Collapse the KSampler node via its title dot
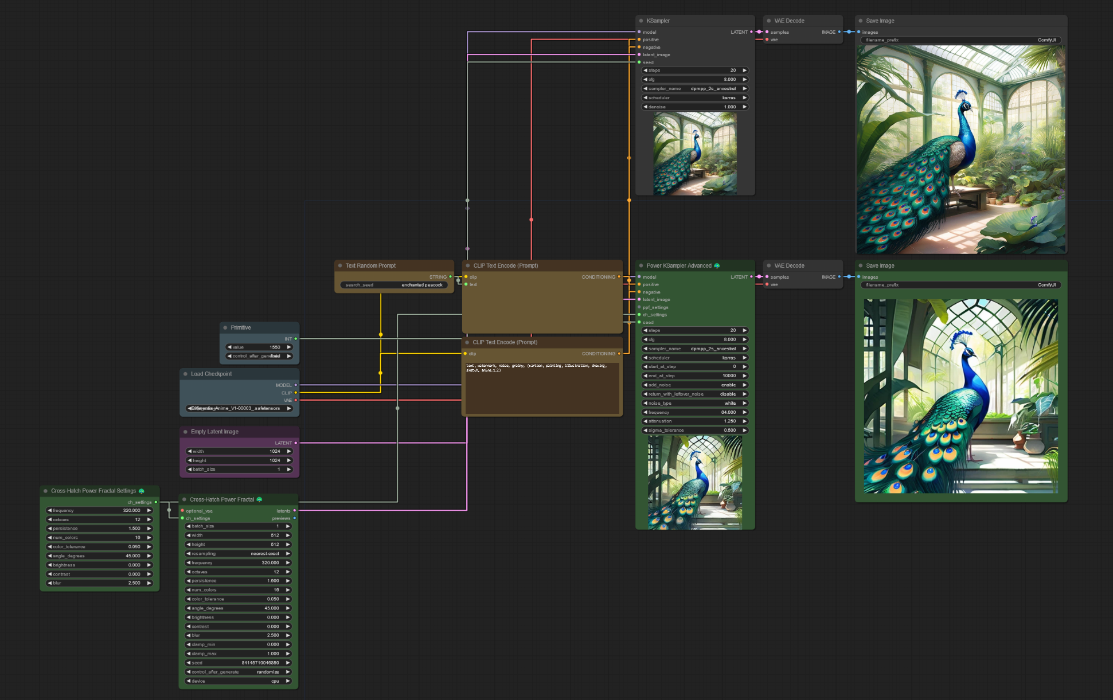The image size is (1113, 700). click(x=641, y=21)
